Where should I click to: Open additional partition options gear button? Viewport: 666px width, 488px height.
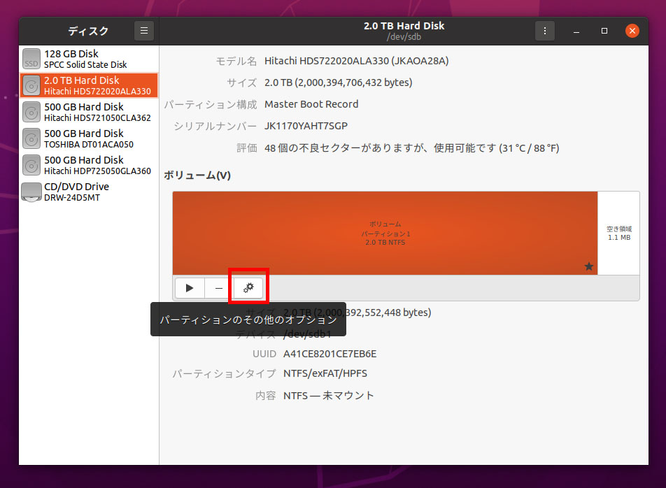pyautogui.click(x=248, y=288)
